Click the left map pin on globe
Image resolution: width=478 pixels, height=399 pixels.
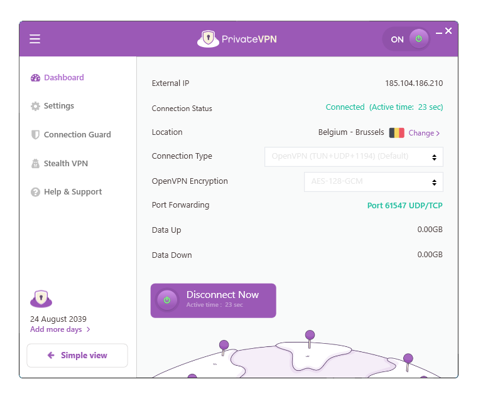pyautogui.click(x=224, y=348)
